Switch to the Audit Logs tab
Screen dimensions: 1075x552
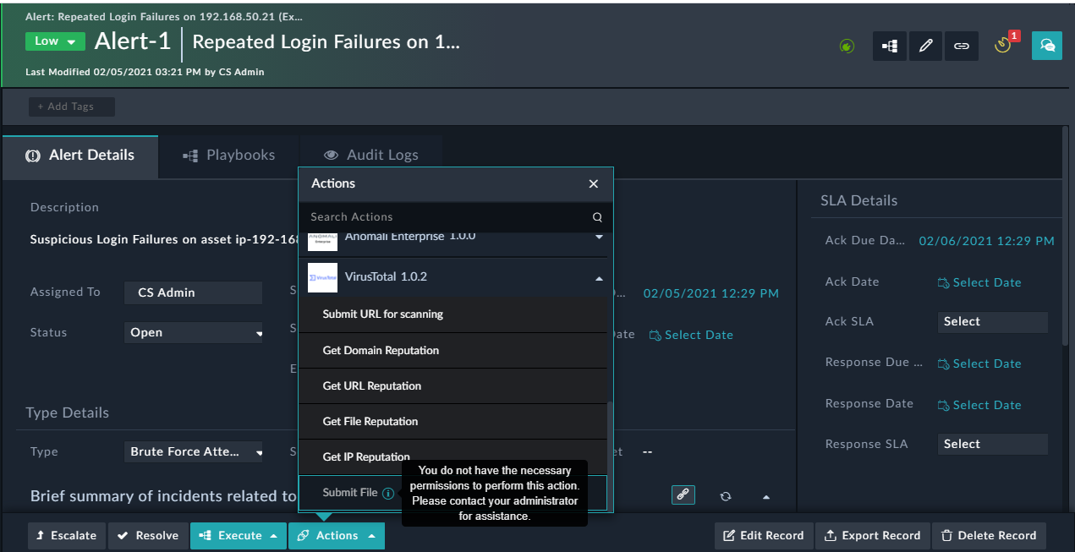(x=371, y=155)
